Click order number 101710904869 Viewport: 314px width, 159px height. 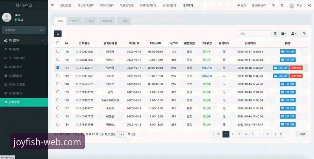(84, 52)
